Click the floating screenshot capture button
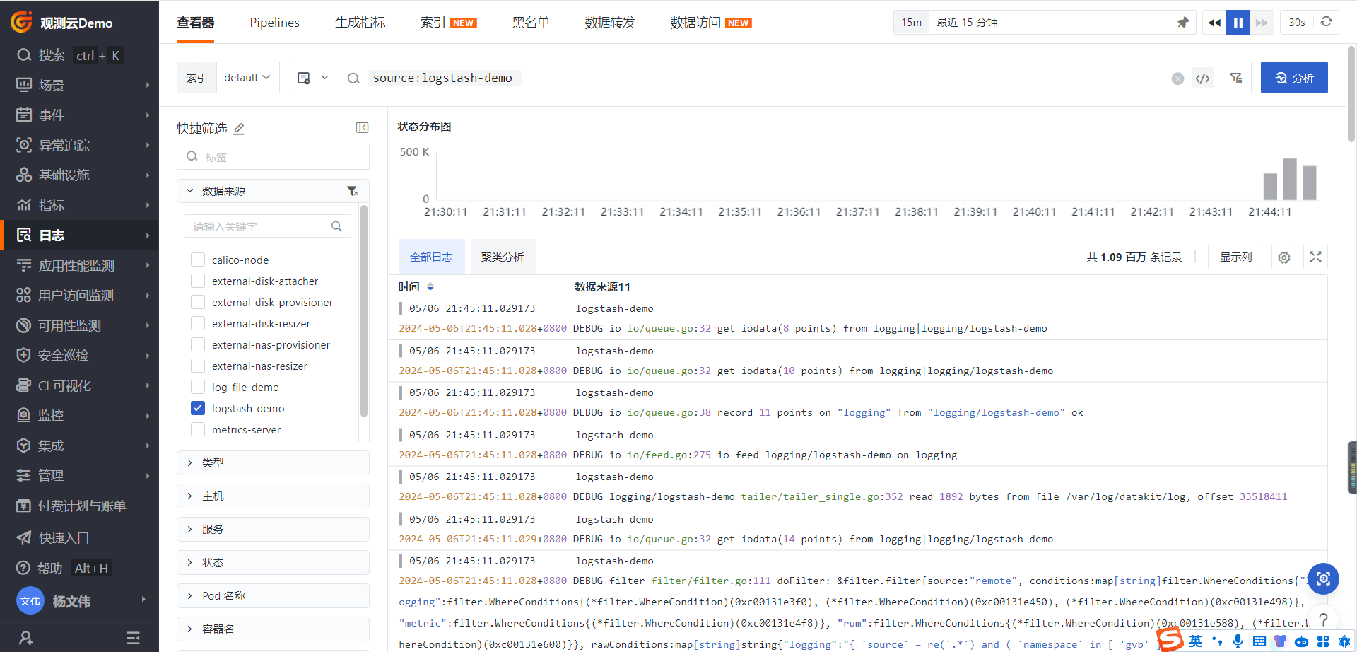Image resolution: width=1357 pixels, height=652 pixels. tap(1323, 578)
